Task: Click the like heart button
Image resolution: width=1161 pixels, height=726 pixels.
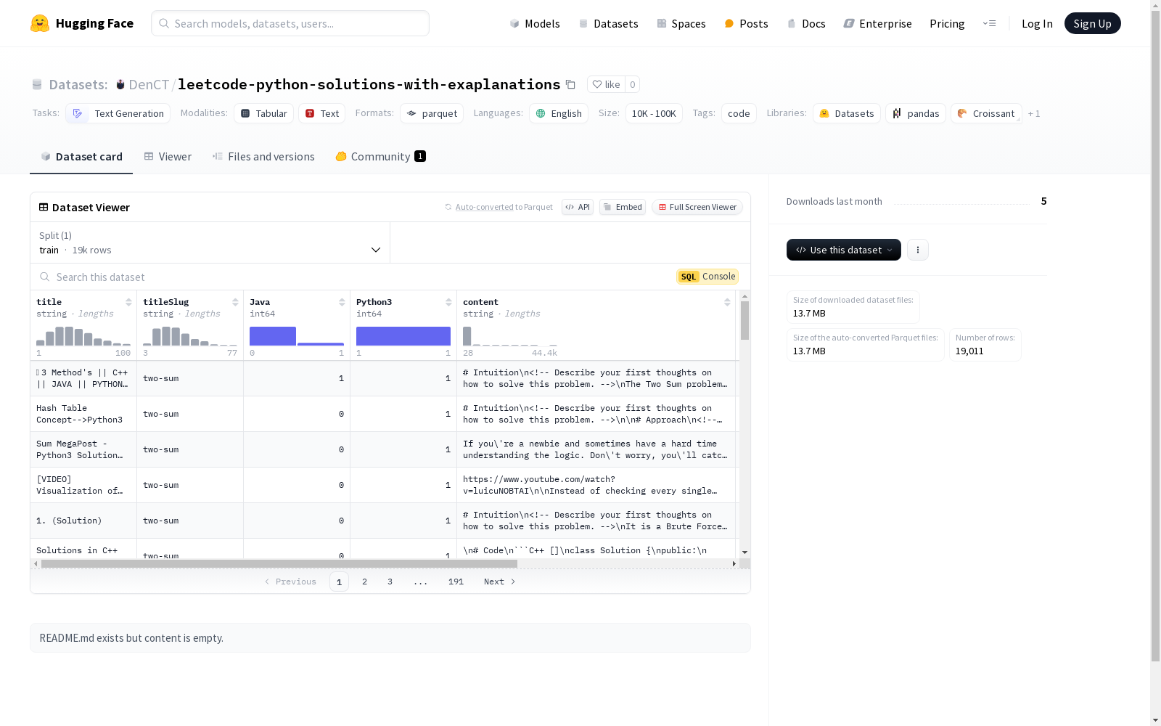Action: pyautogui.click(x=607, y=84)
